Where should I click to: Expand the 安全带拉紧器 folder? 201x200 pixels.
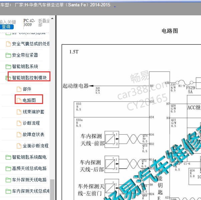(x=25, y=55)
